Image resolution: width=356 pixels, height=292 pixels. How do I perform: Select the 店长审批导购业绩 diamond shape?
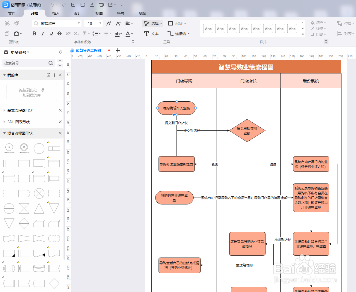pyautogui.click(x=247, y=130)
